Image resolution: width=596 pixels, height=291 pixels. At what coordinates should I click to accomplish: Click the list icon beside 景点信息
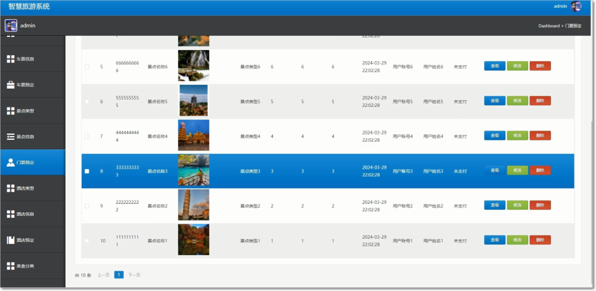(10, 137)
